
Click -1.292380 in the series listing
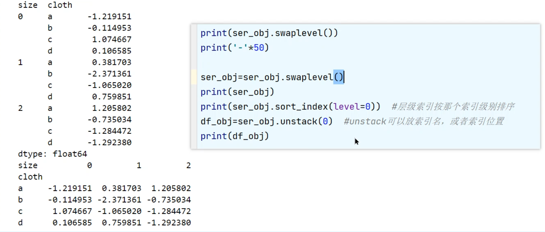tap(109, 142)
